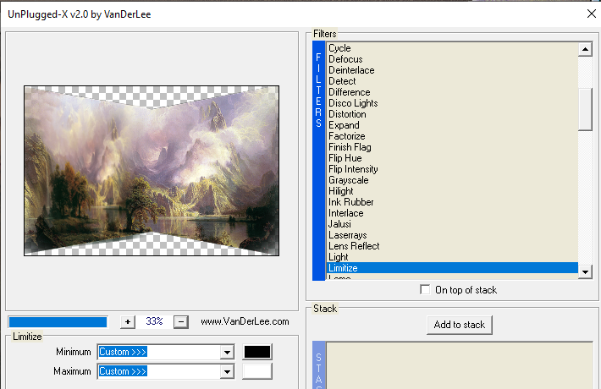
Task: Select Defocus filter
Action: pyautogui.click(x=452, y=59)
